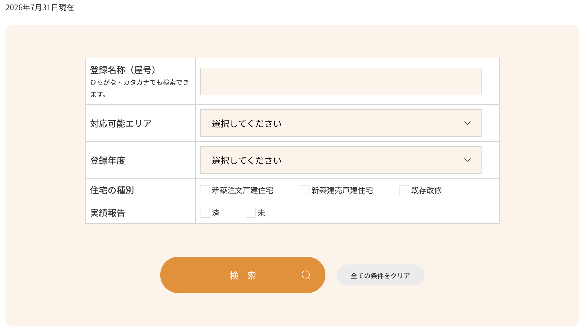This screenshot has width=587, height=333.
Task: Open the 登録年度 dropdown
Action: [x=341, y=160]
